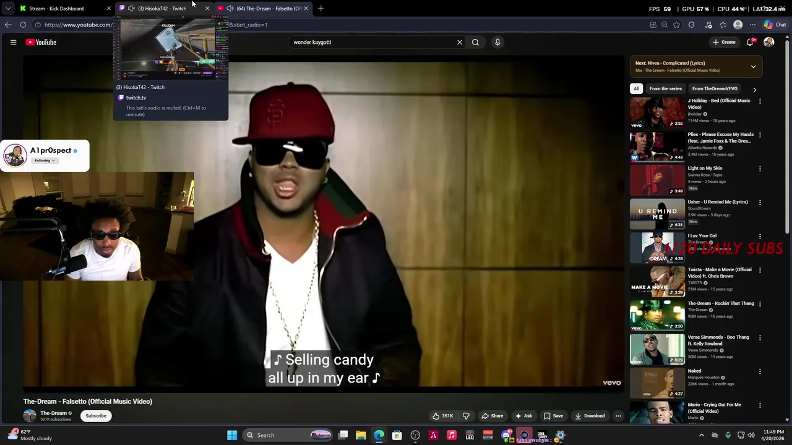The width and height of the screenshot is (792, 445).
Task: Add page to favorites star
Action: (x=677, y=25)
